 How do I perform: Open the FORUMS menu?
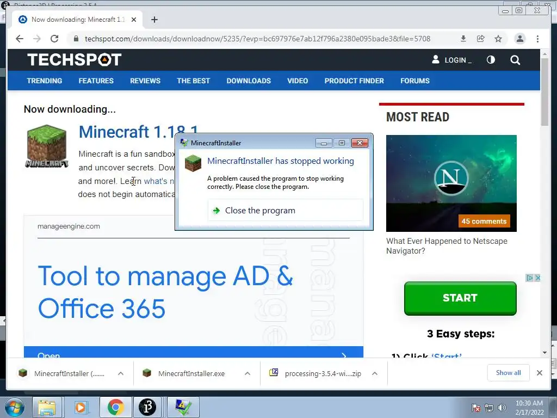click(x=415, y=81)
